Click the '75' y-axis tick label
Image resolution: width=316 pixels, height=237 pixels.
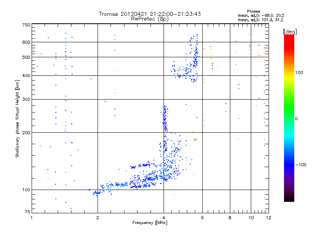click(28, 212)
